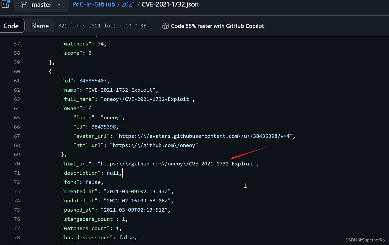Click the "watchers": 74 value
Screen dimensions: 389x245
pos(101,44)
